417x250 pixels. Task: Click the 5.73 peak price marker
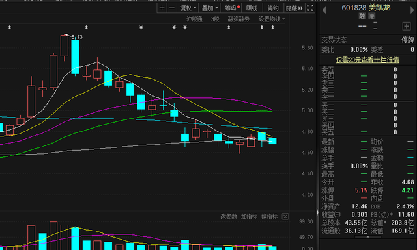77,37
